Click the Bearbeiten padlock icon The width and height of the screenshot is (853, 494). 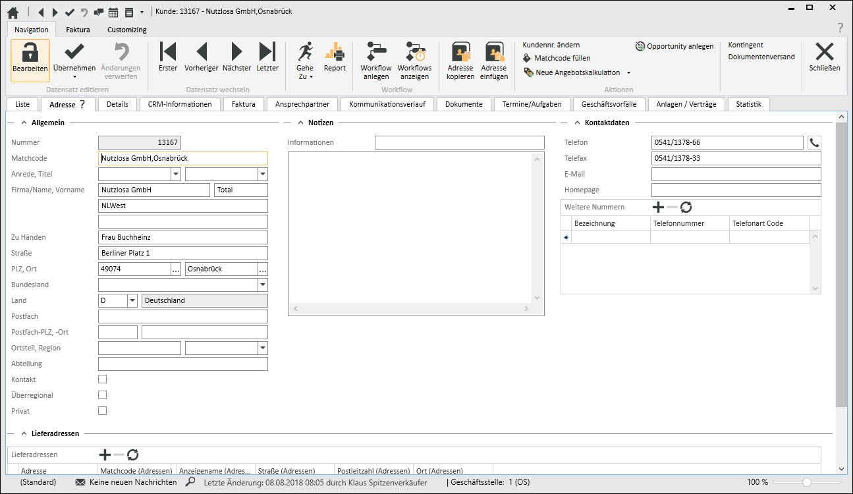(x=30, y=53)
